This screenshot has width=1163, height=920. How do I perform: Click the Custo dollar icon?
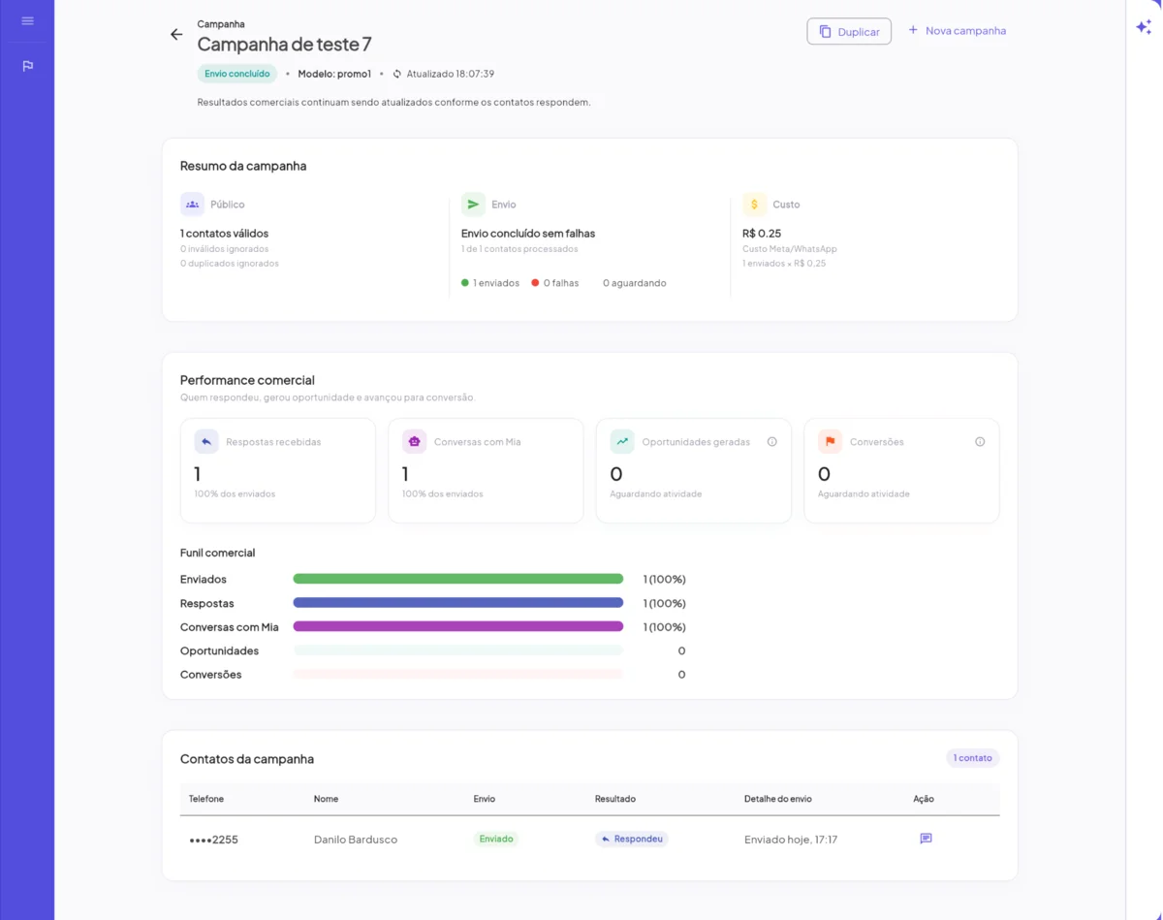pos(754,205)
